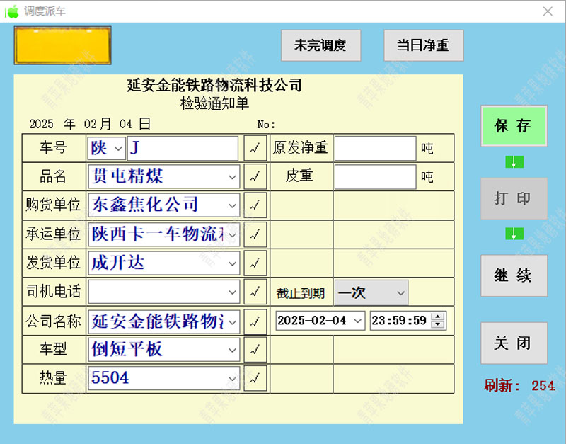Click the checkmark button beside 购货单位 row
This screenshot has width=566, height=444.
click(255, 205)
